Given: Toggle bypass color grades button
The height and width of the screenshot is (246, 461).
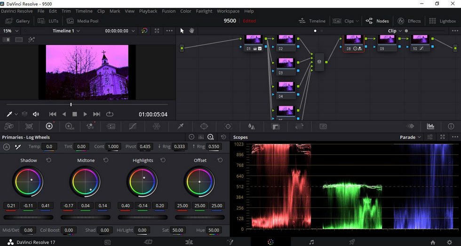Looking at the screenshot, I should 144,31.
